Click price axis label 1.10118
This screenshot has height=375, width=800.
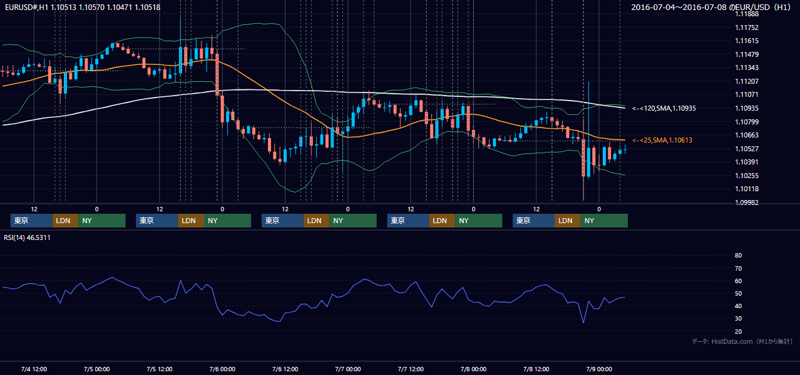click(747, 189)
